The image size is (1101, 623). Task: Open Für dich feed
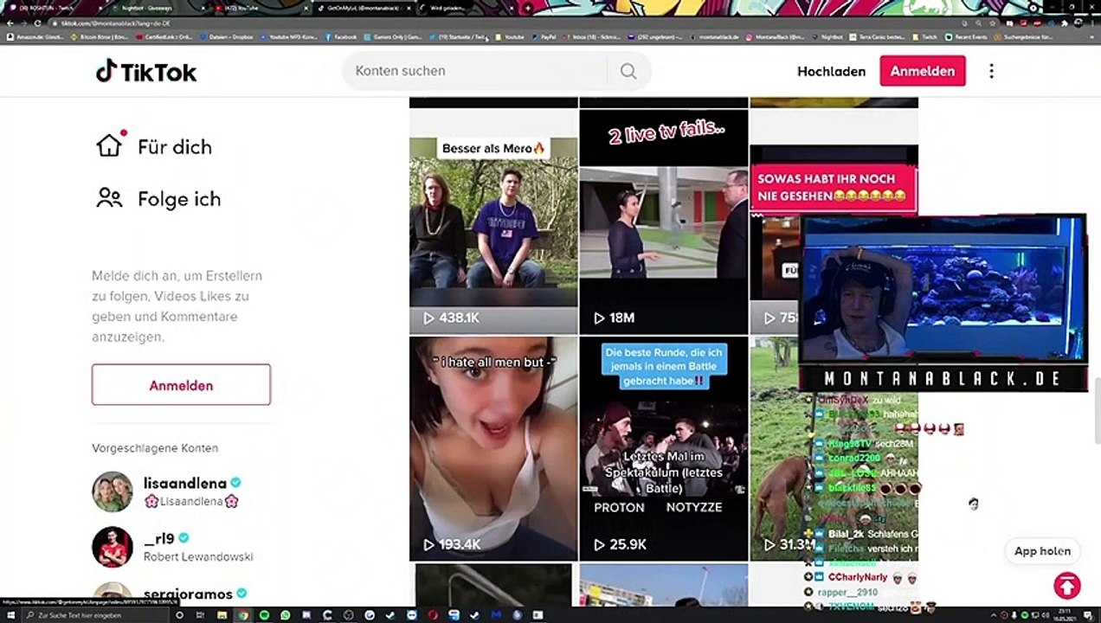tap(175, 146)
